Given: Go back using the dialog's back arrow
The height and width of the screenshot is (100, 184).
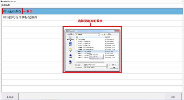Looking at the screenshot, I should (x=102, y=34).
